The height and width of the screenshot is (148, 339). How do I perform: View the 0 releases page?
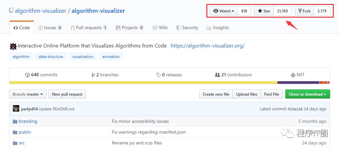click(x=169, y=75)
